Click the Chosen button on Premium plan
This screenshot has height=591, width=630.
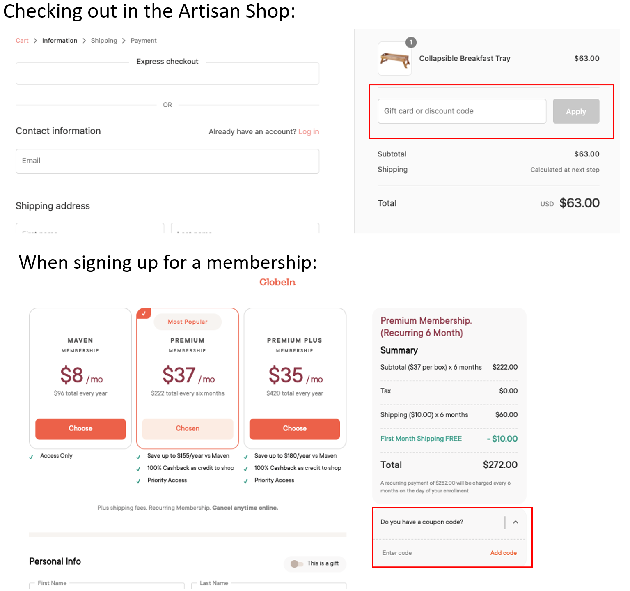click(x=188, y=428)
